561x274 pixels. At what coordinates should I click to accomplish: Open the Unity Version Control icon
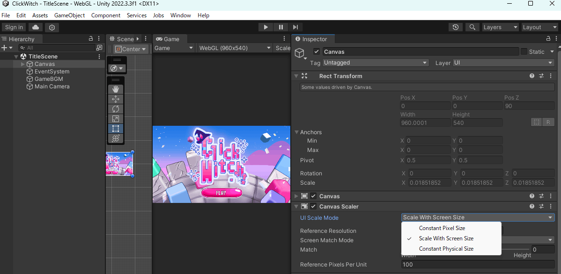coord(52,27)
